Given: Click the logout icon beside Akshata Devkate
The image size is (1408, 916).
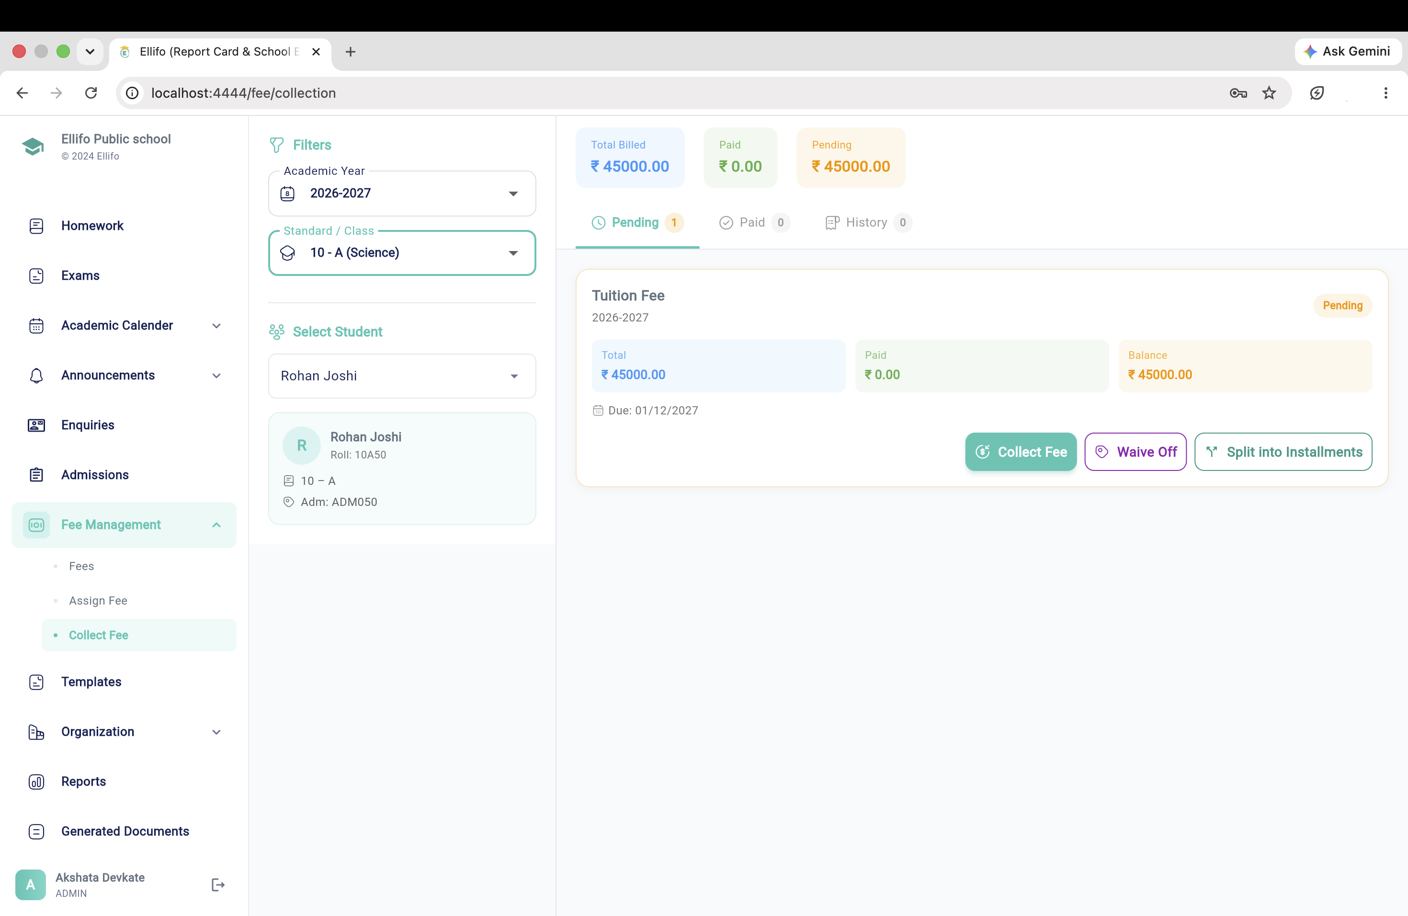Looking at the screenshot, I should [218, 885].
